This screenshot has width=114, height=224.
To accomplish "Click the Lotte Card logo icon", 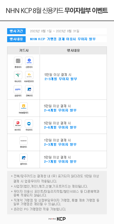I will [x=18, y=61].
